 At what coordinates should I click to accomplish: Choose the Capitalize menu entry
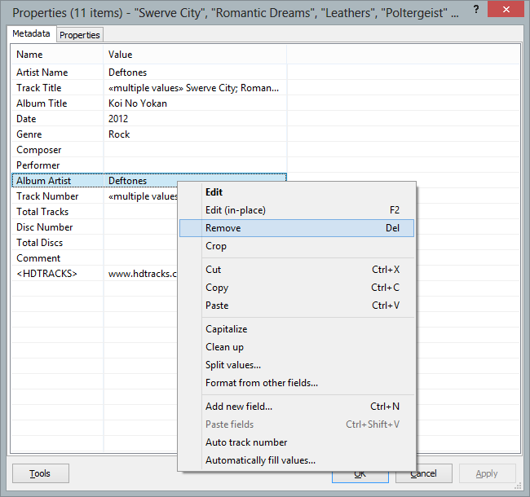click(x=297, y=329)
